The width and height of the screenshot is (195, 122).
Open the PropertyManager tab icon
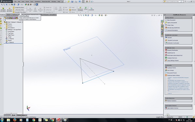(8, 18)
